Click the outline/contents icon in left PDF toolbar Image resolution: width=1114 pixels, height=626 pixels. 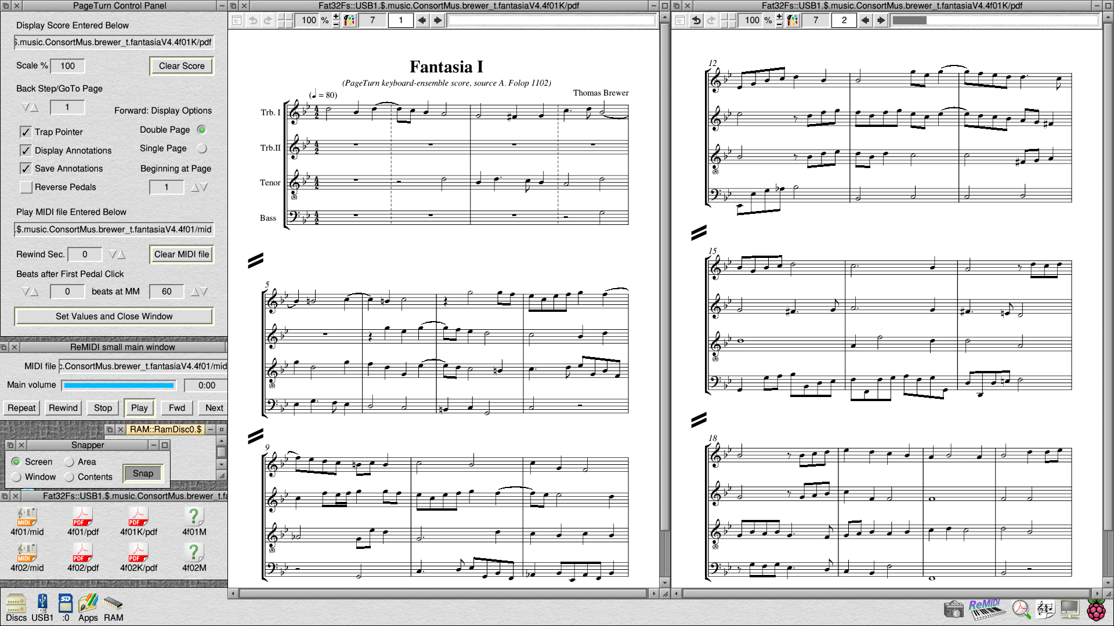[x=237, y=20]
